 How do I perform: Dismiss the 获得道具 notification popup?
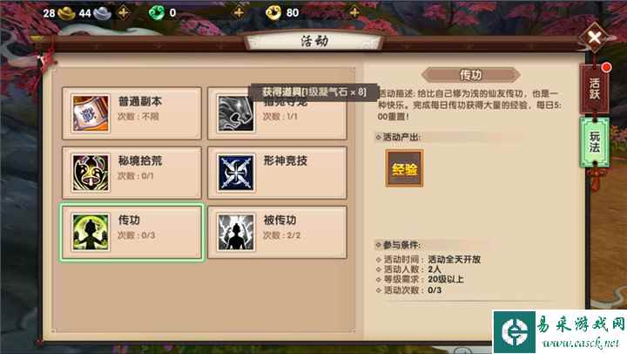(314, 92)
